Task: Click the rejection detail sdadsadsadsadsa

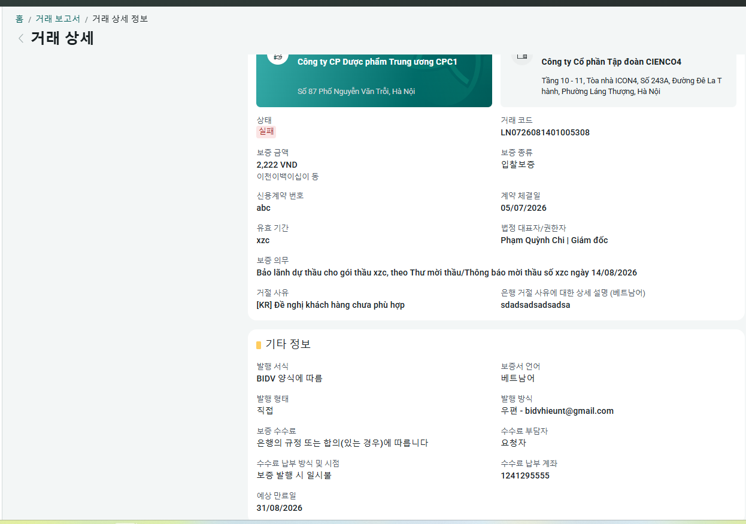Action: coord(535,305)
